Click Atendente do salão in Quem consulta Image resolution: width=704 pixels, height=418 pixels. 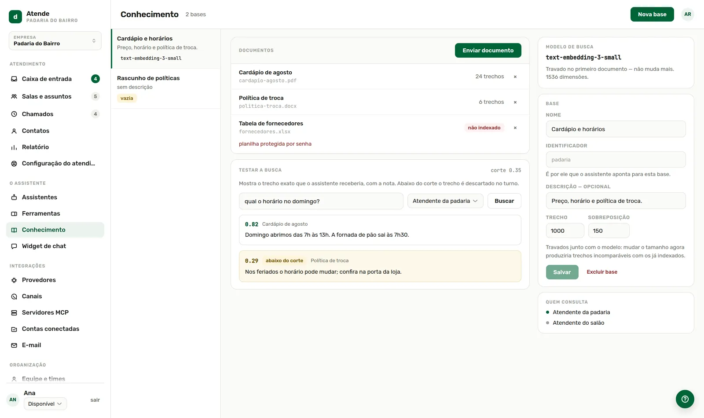pos(578,323)
